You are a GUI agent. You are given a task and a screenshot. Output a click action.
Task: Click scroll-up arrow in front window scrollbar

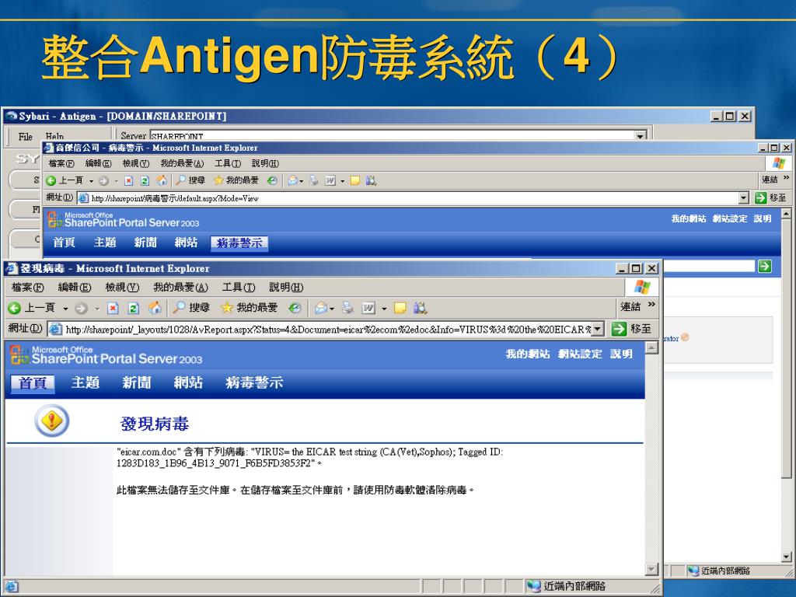tap(652, 348)
